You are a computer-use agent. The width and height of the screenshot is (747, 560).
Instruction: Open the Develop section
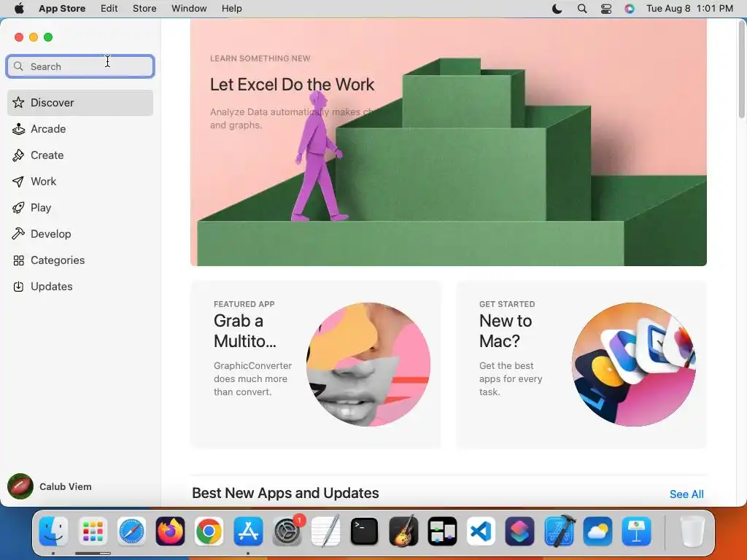[80, 234]
